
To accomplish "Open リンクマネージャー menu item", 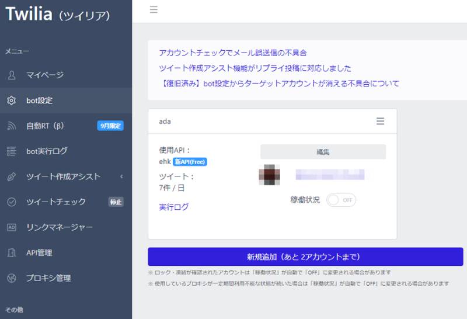I will tap(66, 227).
